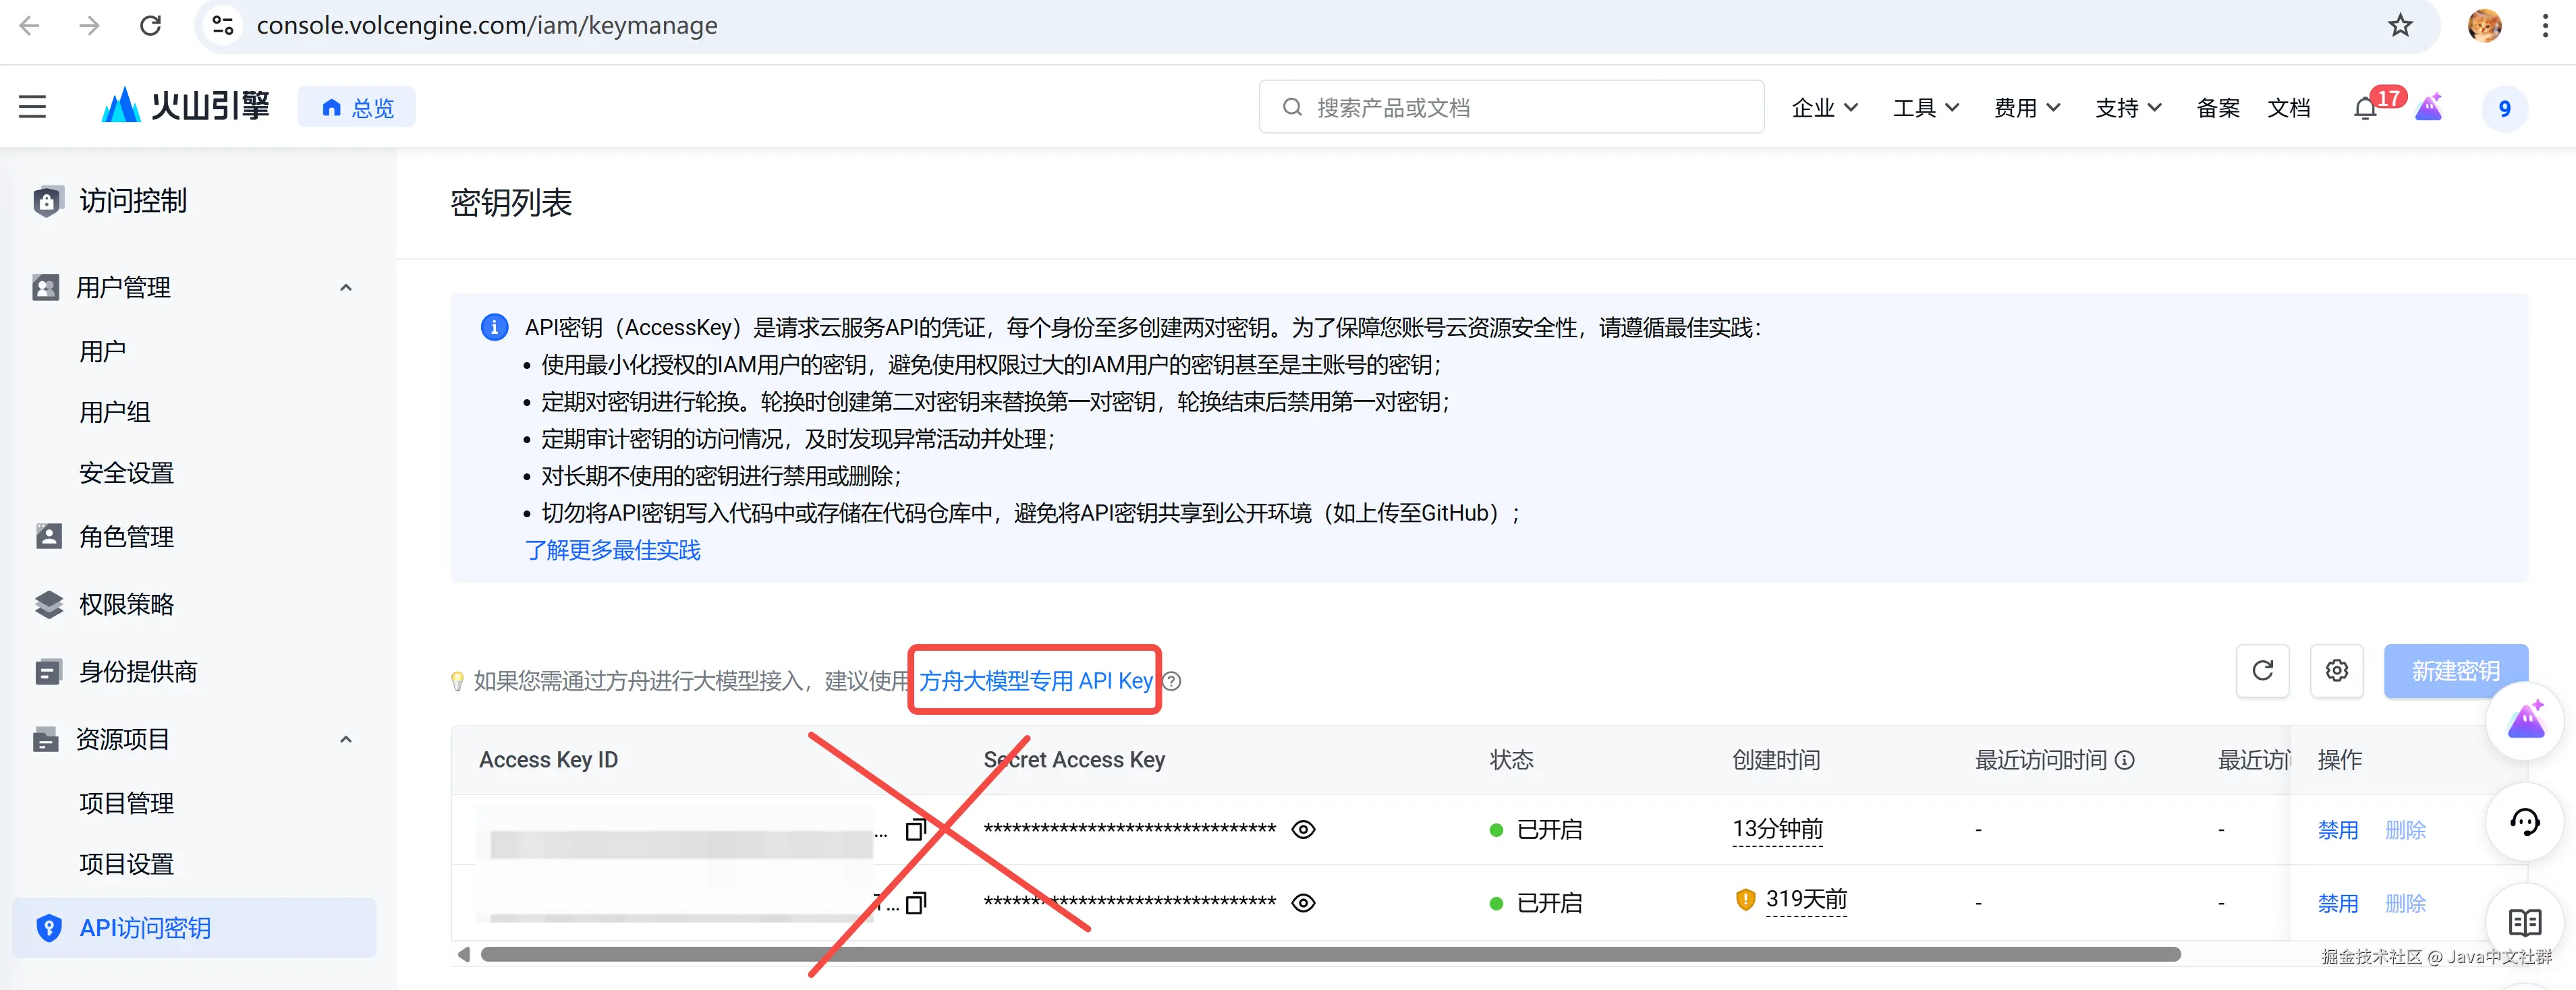The height and width of the screenshot is (990, 2576).
Task: Select 角色管理 in the sidebar
Action: (126, 537)
